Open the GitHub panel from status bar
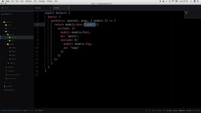The height and width of the screenshot is (113, 201). click(x=182, y=110)
